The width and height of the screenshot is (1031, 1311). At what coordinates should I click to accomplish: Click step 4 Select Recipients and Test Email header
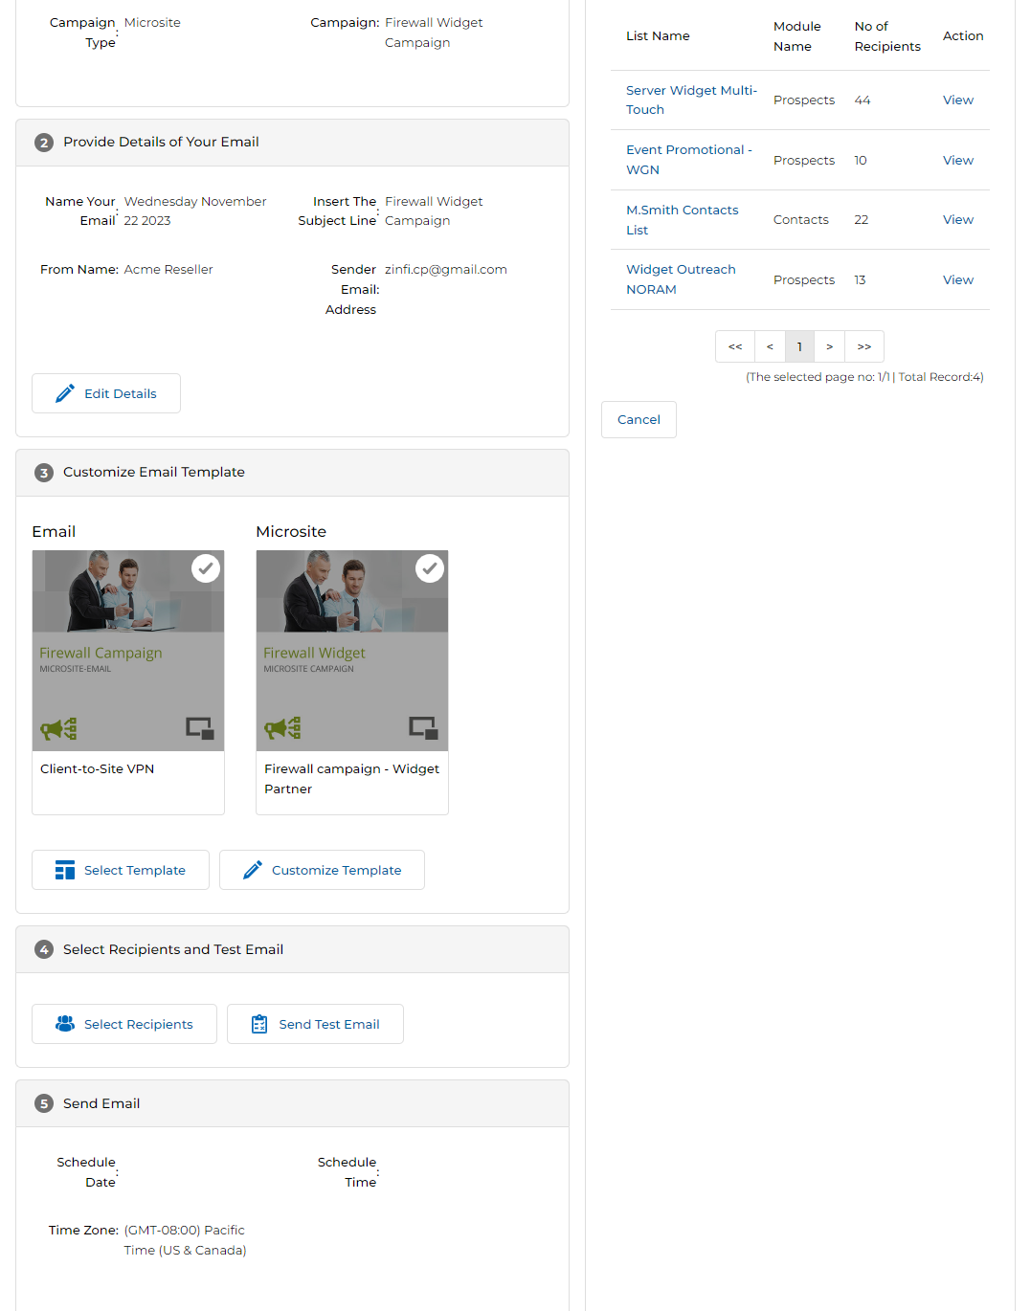pyautogui.click(x=292, y=949)
